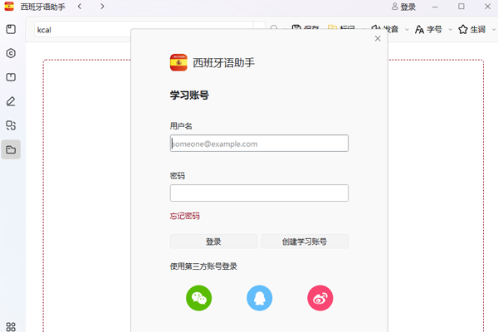Click the 创建学习账号 button
498x332 pixels.
[x=305, y=242]
